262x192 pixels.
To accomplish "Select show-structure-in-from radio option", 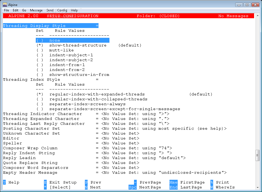I will 40,75.
